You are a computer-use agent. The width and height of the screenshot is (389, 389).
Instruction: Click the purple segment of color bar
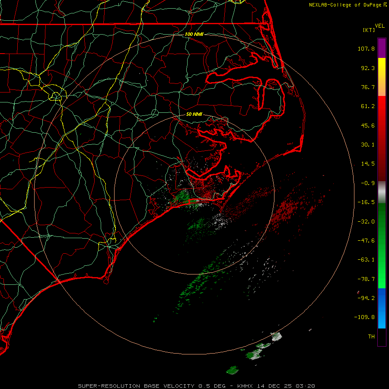tap(382, 48)
